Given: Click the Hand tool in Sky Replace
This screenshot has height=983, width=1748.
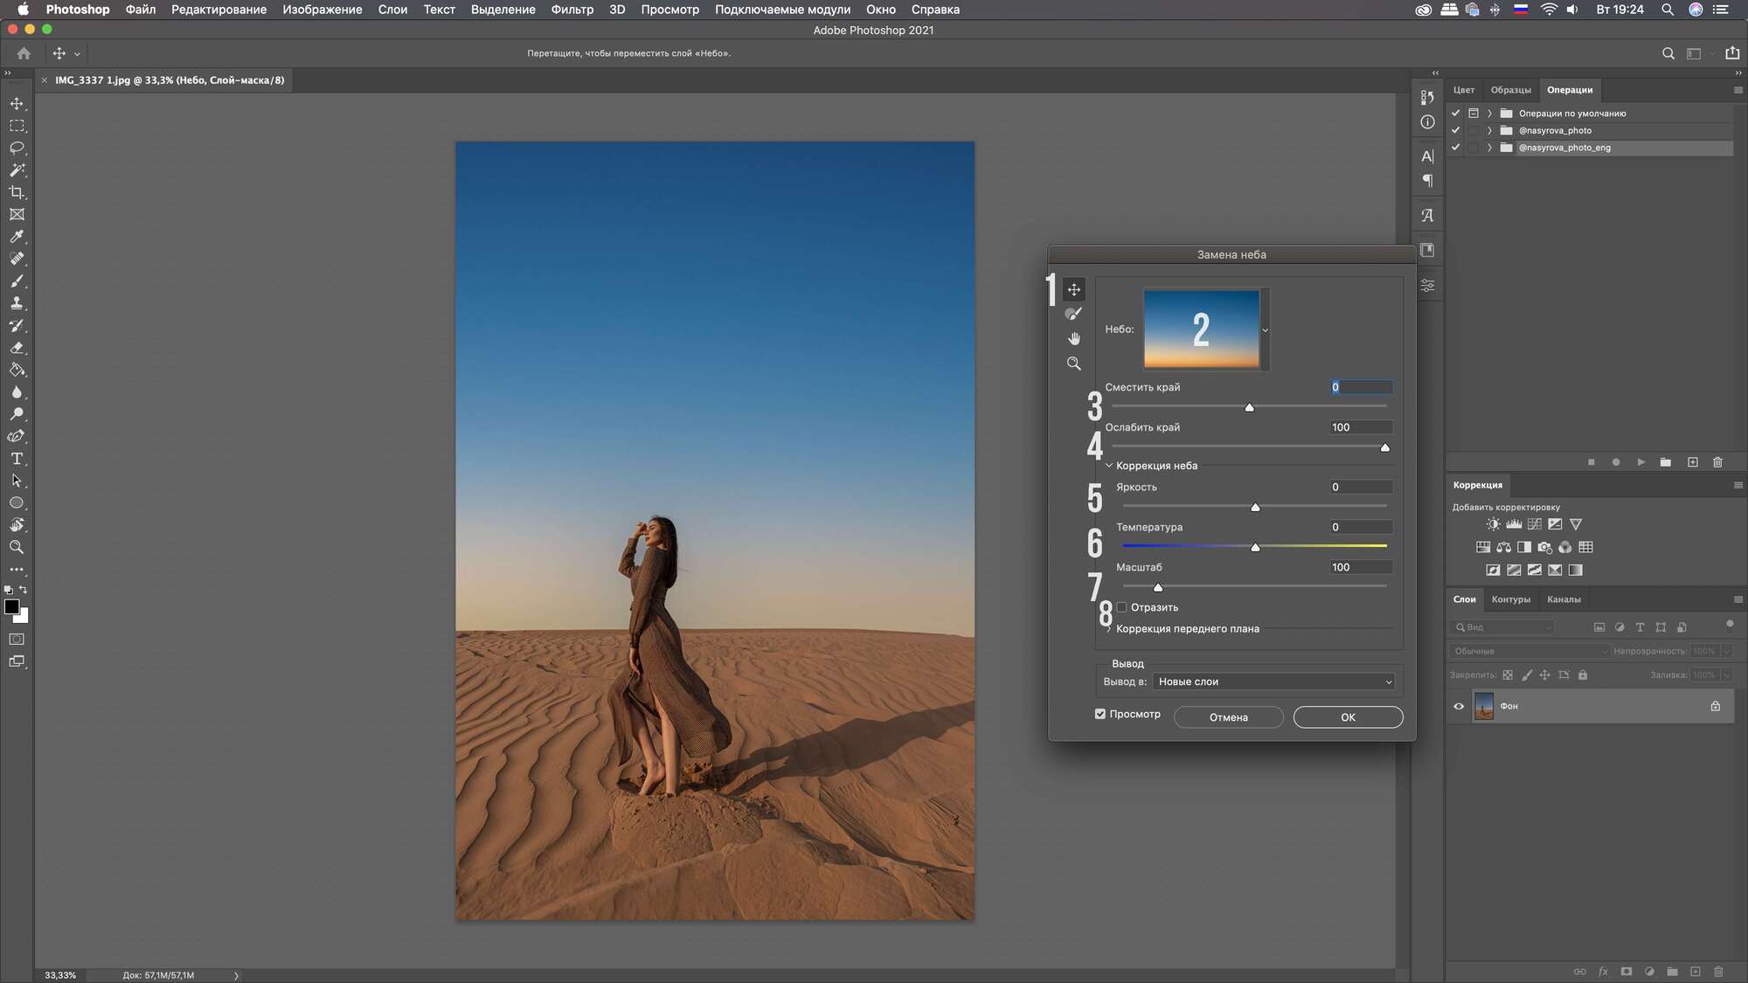Looking at the screenshot, I should pyautogui.click(x=1072, y=338).
